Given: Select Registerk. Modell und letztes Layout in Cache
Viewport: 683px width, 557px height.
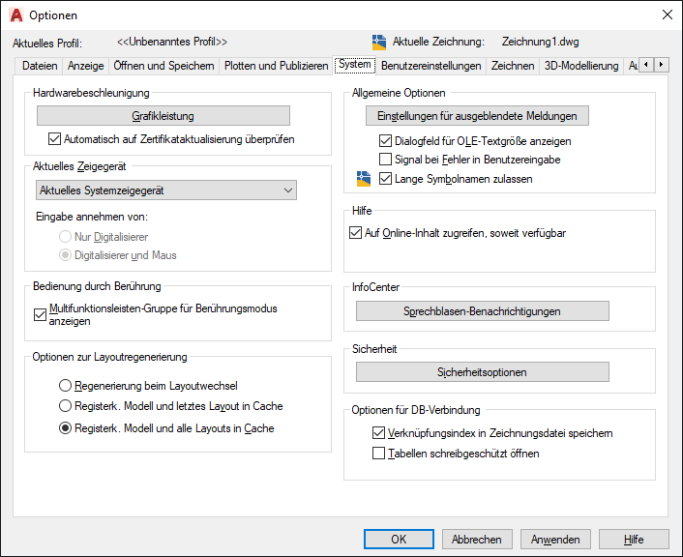Looking at the screenshot, I should pyautogui.click(x=66, y=406).
